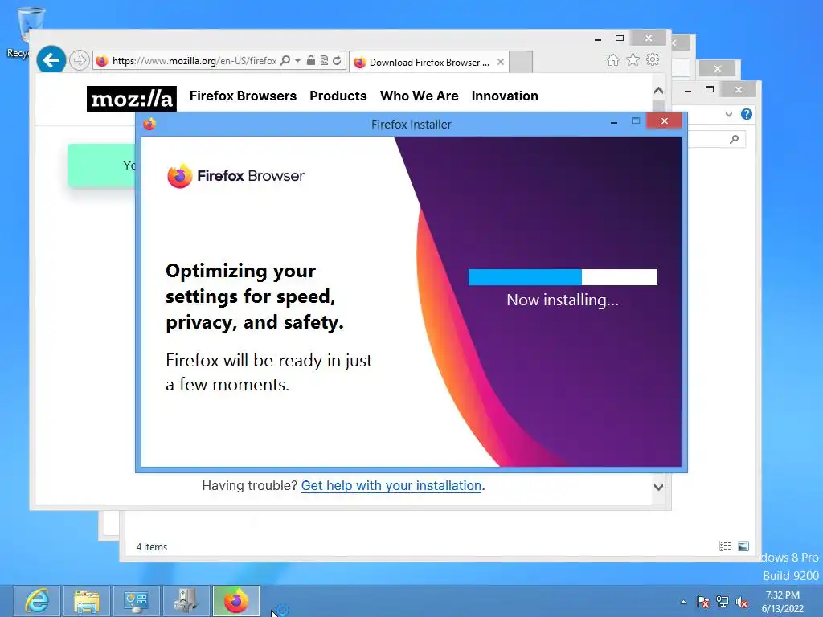The image size is (823, 617).
Task: Click the Now installing progress bar
Action: coord(563,277)
